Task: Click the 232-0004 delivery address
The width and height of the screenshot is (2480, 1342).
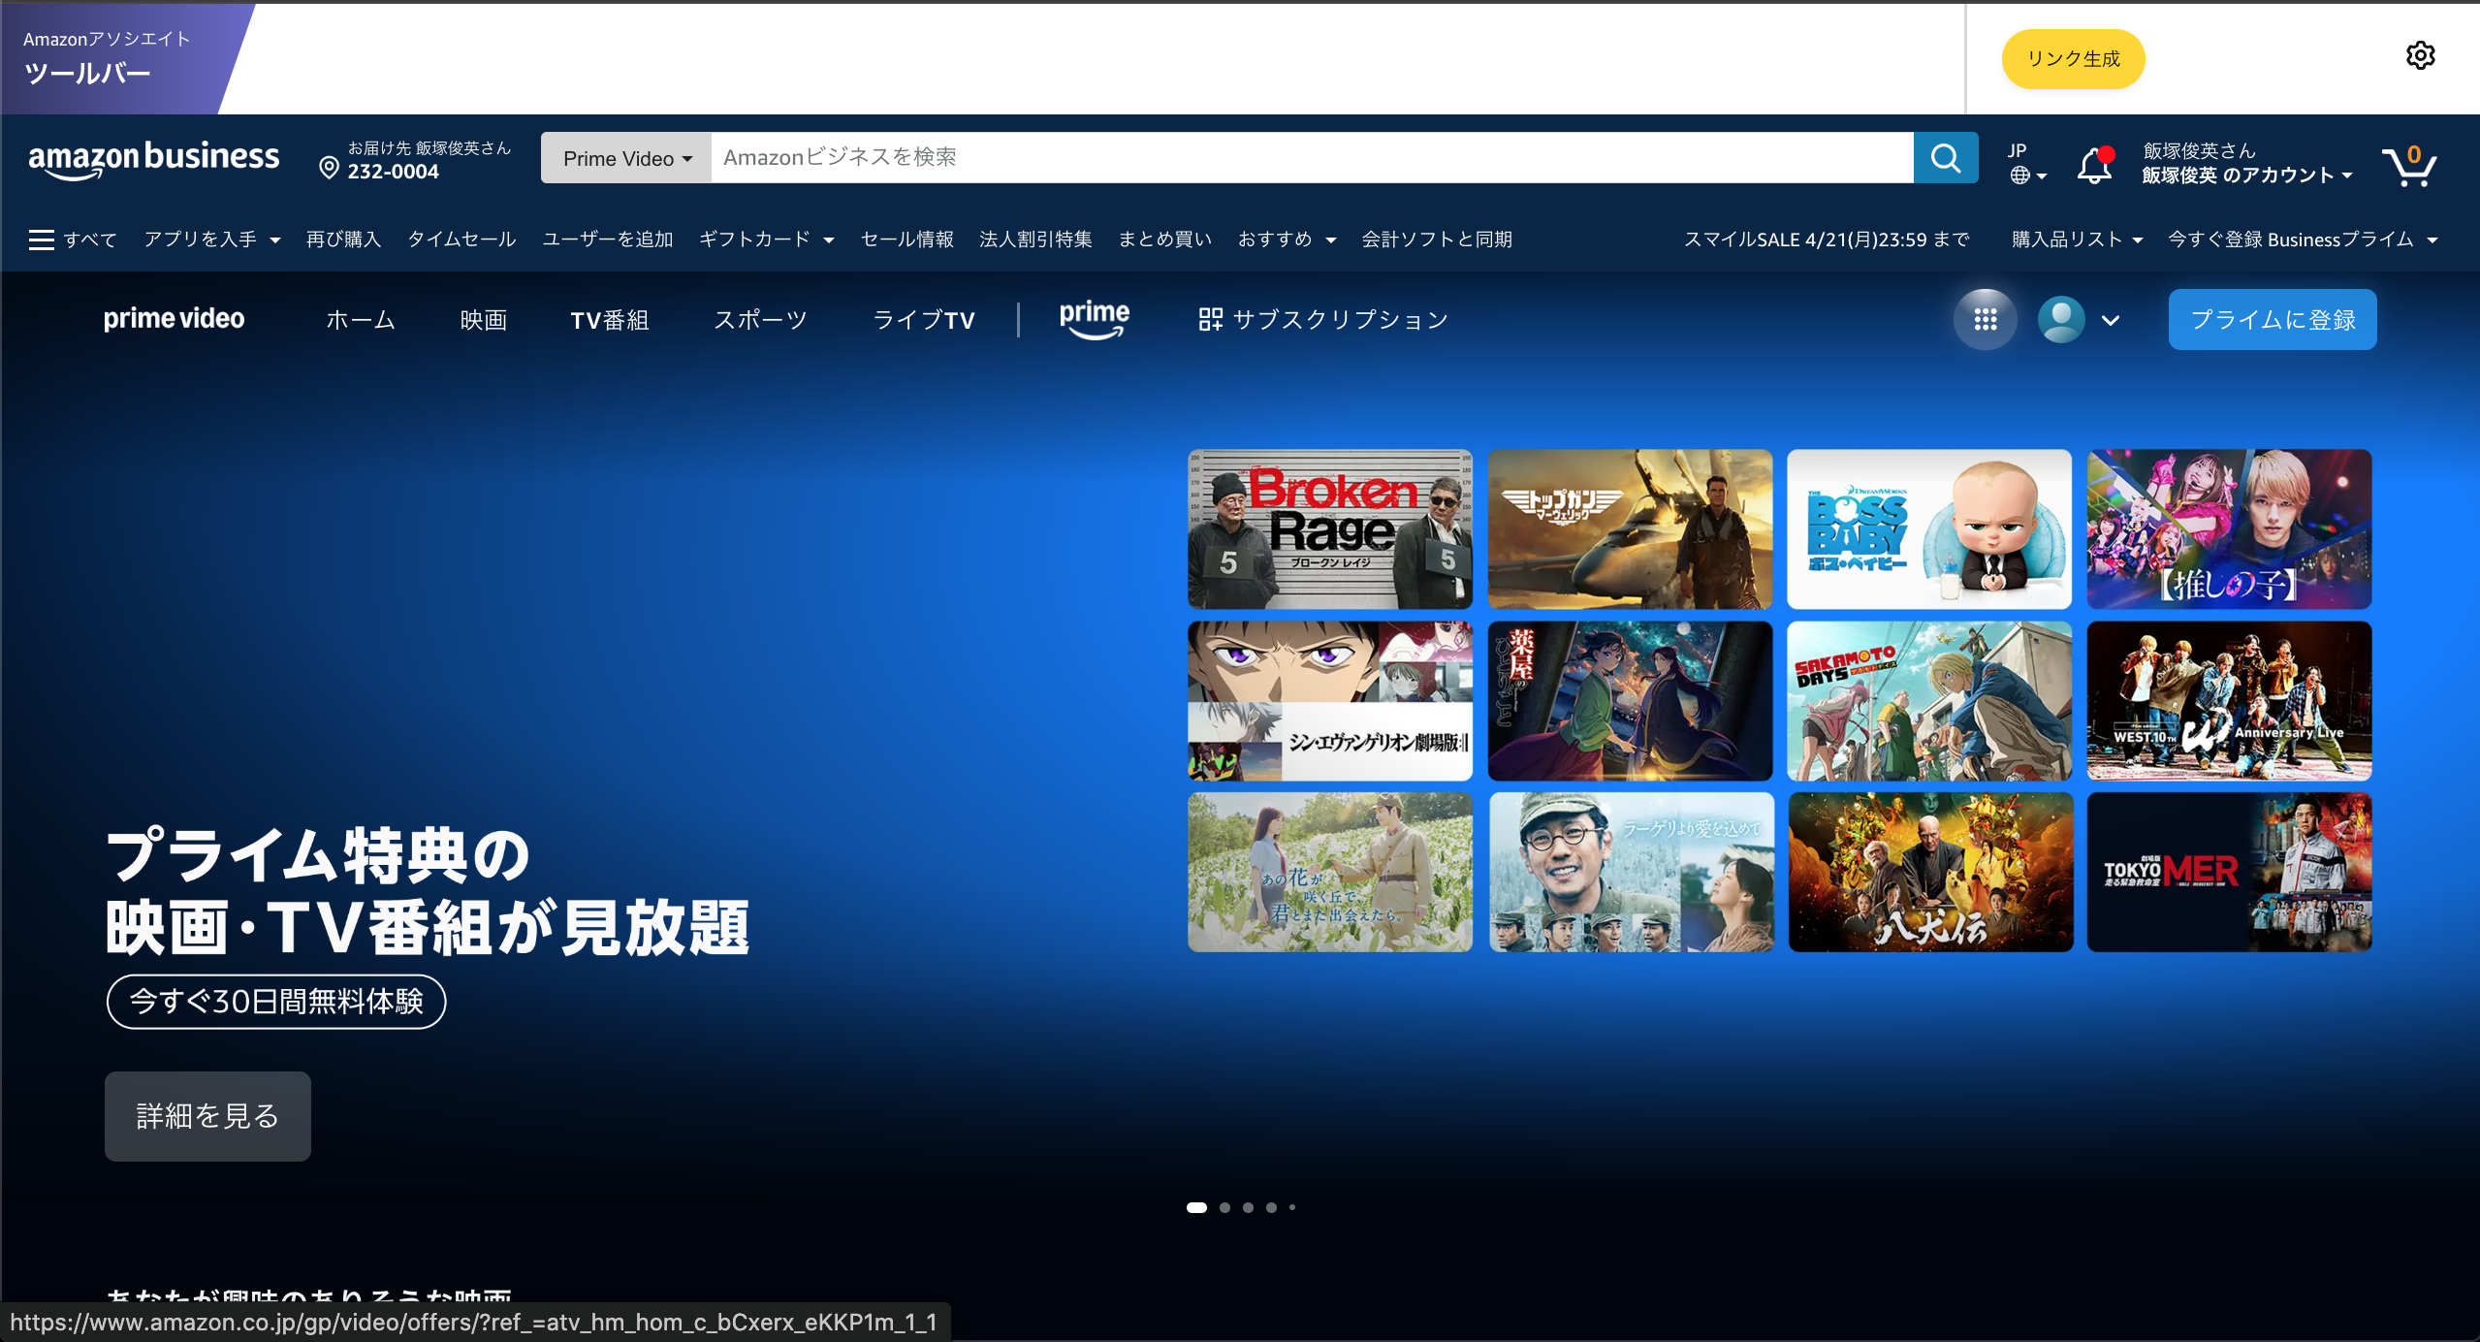Action: point(394,172)
